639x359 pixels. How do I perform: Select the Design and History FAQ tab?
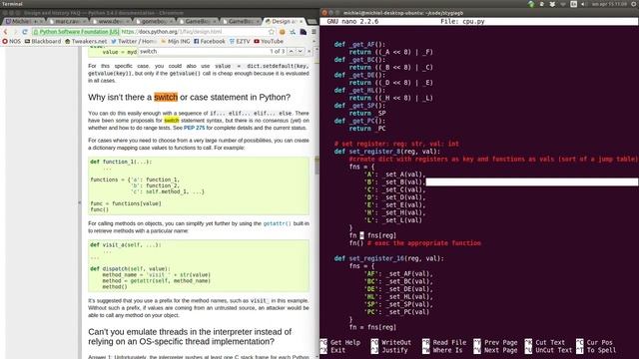[x=284, y=21]
